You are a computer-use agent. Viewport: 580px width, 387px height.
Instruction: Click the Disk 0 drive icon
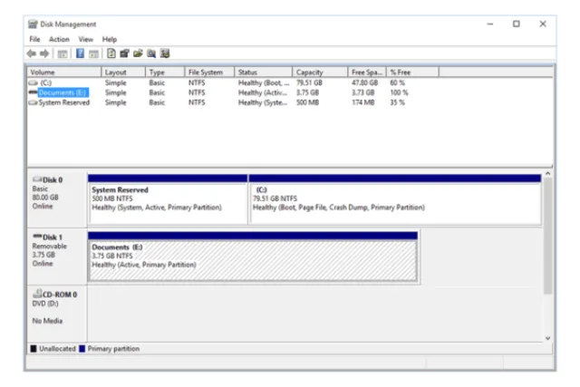pos(37,179)
